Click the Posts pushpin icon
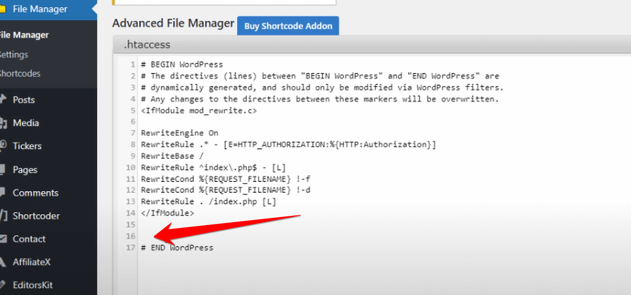 (3, 99)
